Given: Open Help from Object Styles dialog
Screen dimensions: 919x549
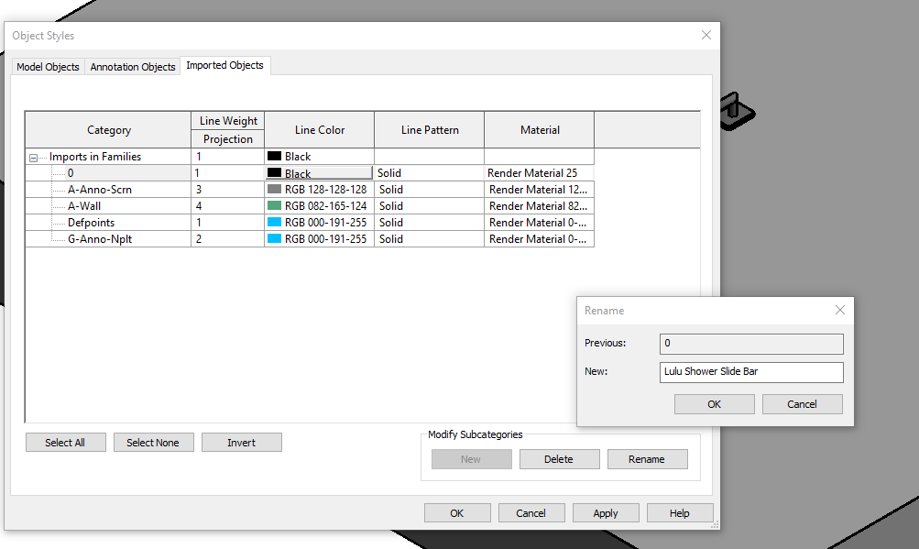Looking at the screenshot, I should click(x=680, y=513).
